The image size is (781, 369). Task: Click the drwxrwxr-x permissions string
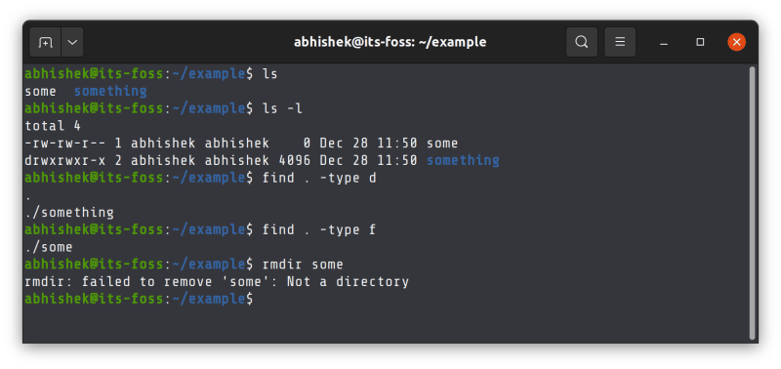click(65, 161)
